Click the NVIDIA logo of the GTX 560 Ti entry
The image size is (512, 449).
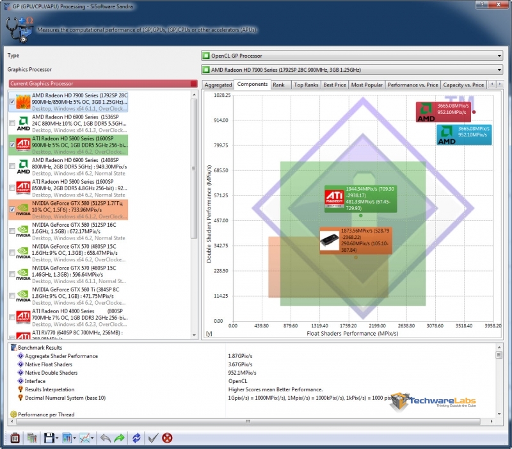(23, 296)
